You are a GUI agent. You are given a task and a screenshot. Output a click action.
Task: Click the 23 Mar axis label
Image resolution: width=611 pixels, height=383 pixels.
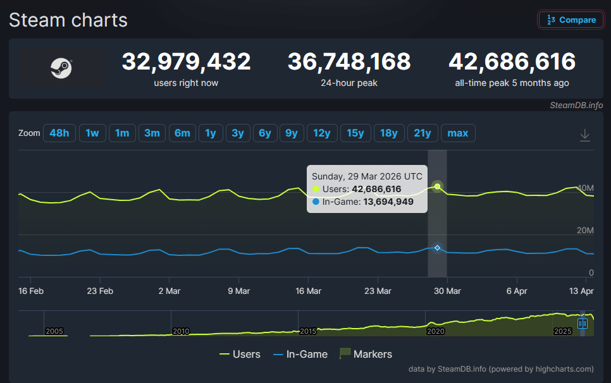click(x=378, y=291)
